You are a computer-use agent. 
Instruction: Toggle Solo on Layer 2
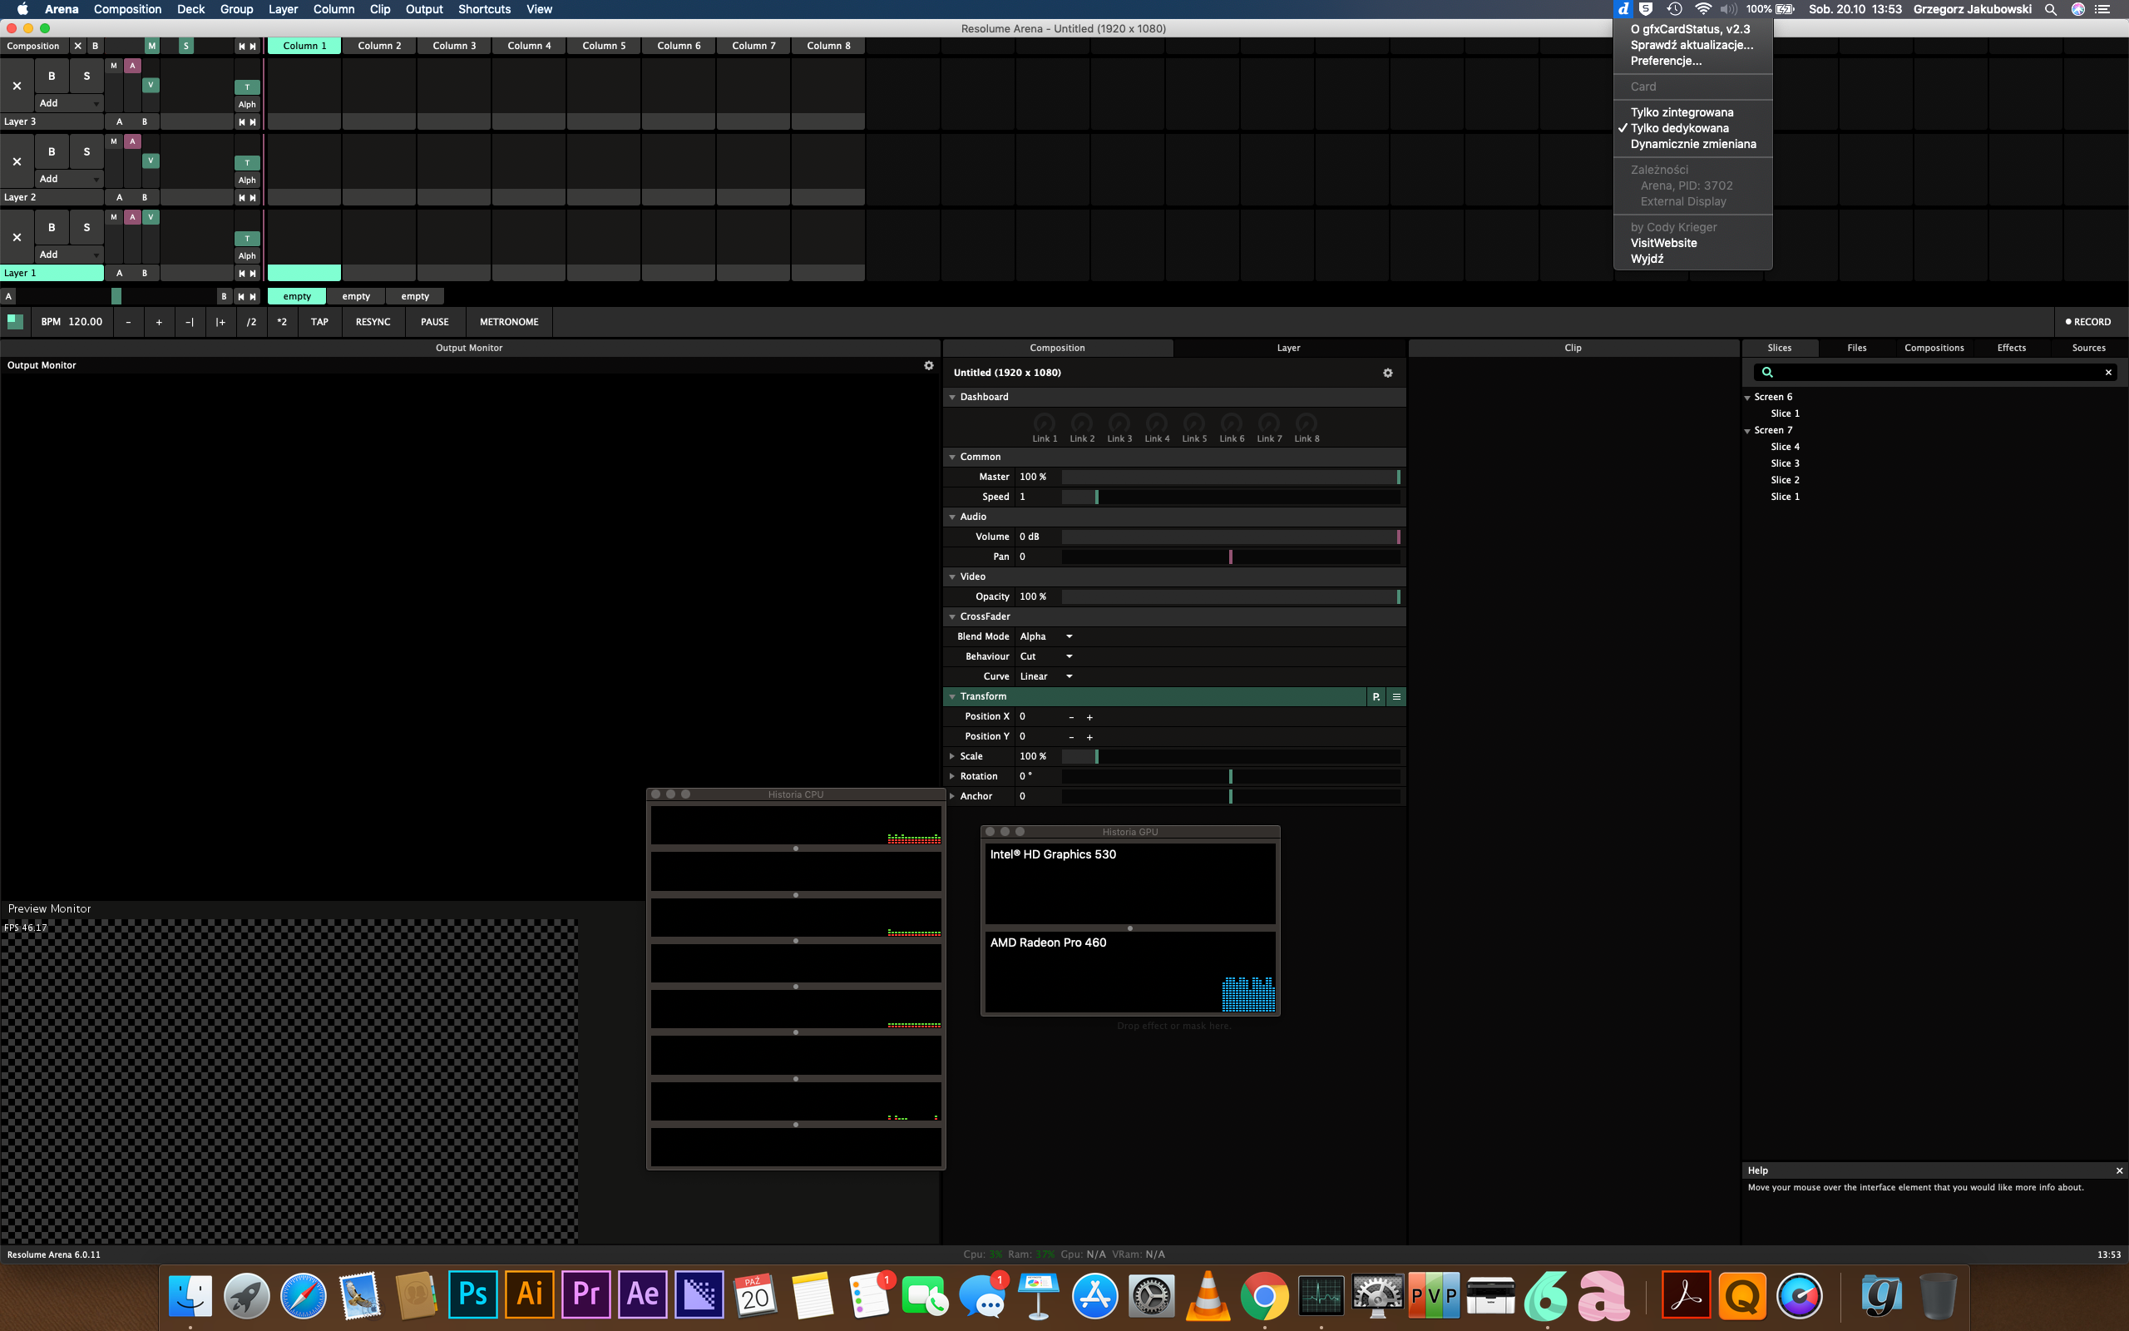click(x=86, y=151)
